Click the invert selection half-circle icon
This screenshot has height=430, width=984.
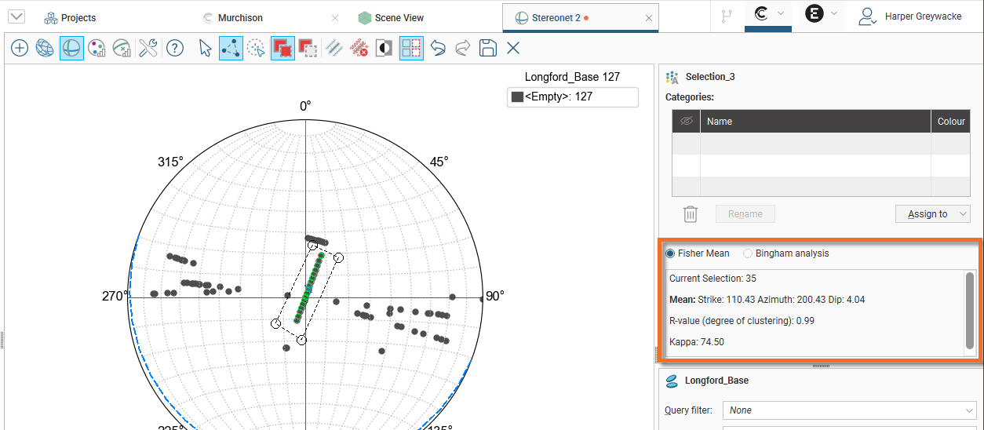384,49
